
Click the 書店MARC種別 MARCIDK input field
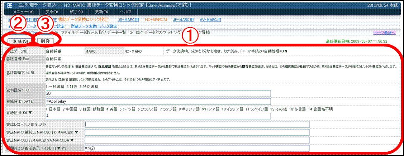pyautogui.click(x=197, y=132)
